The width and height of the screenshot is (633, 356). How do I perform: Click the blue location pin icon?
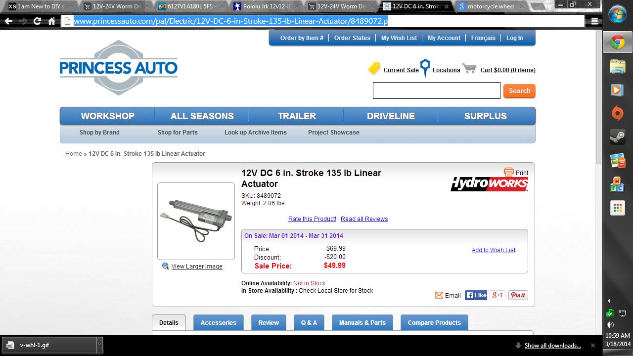(425, 68)
